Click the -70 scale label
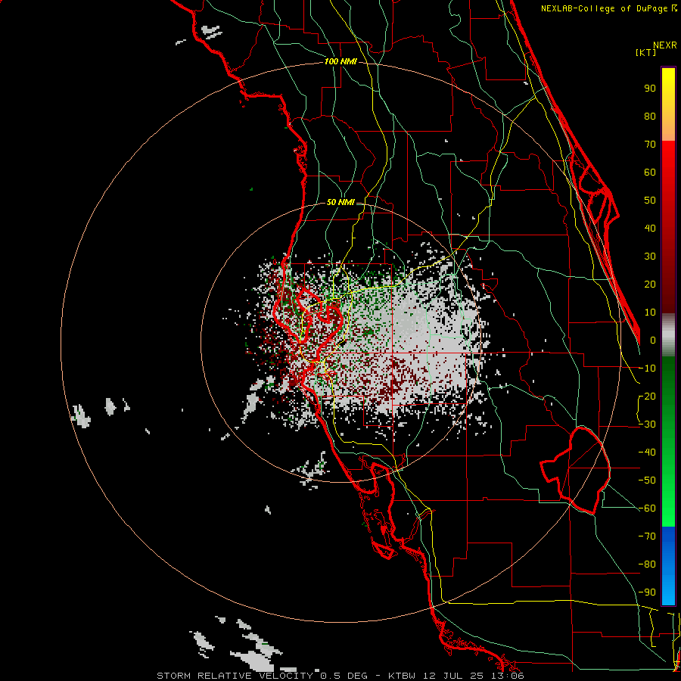The image size is (681, 681). tap(647, 536)
